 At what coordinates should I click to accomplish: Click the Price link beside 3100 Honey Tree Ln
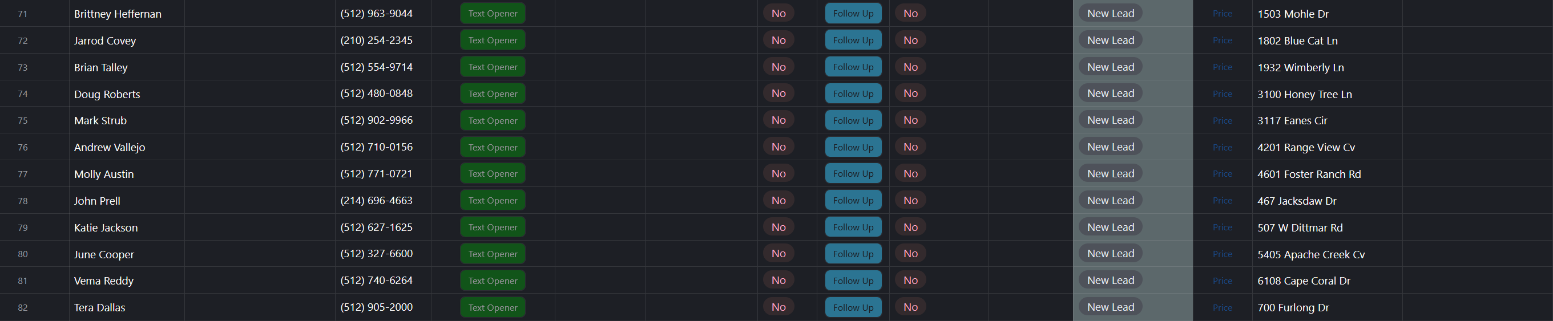tap(1222, 94)
